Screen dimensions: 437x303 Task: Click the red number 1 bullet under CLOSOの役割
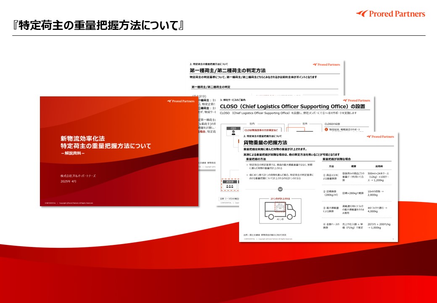pos(326,130)
